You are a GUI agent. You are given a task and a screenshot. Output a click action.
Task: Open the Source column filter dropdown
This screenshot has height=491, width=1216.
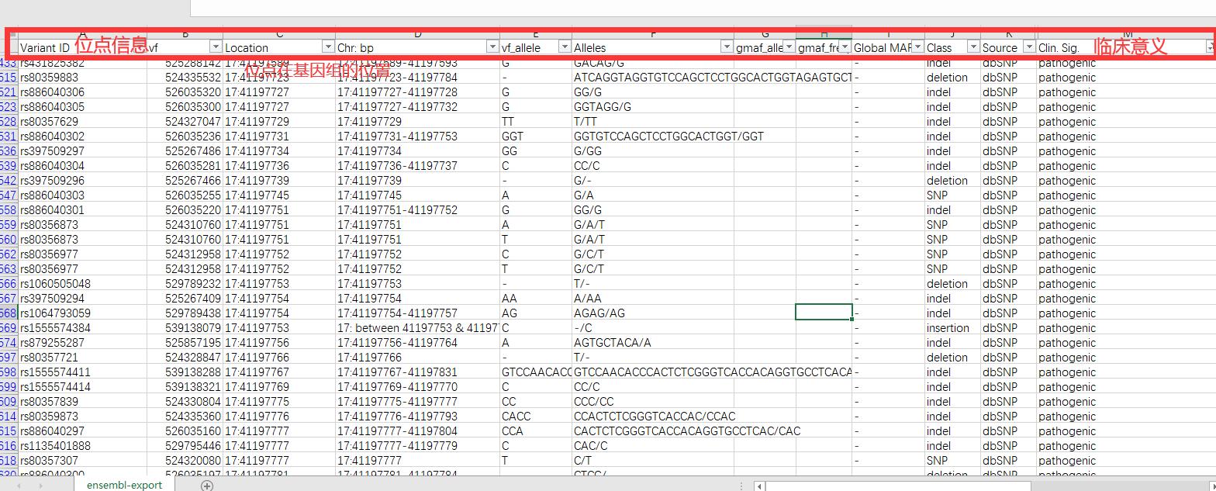tap(1029, 47)
